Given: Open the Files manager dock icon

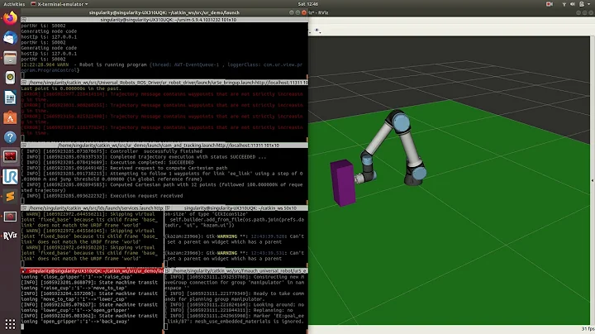Looking at the screenshot, I should tap(10, 58).
